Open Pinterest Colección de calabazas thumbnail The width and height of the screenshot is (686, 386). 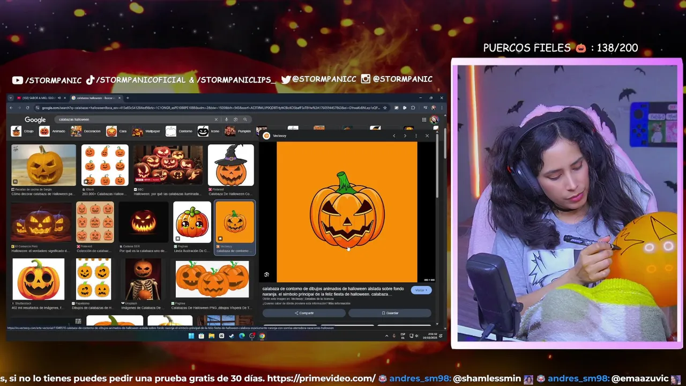pyautogui.click(x=95, y=222)
